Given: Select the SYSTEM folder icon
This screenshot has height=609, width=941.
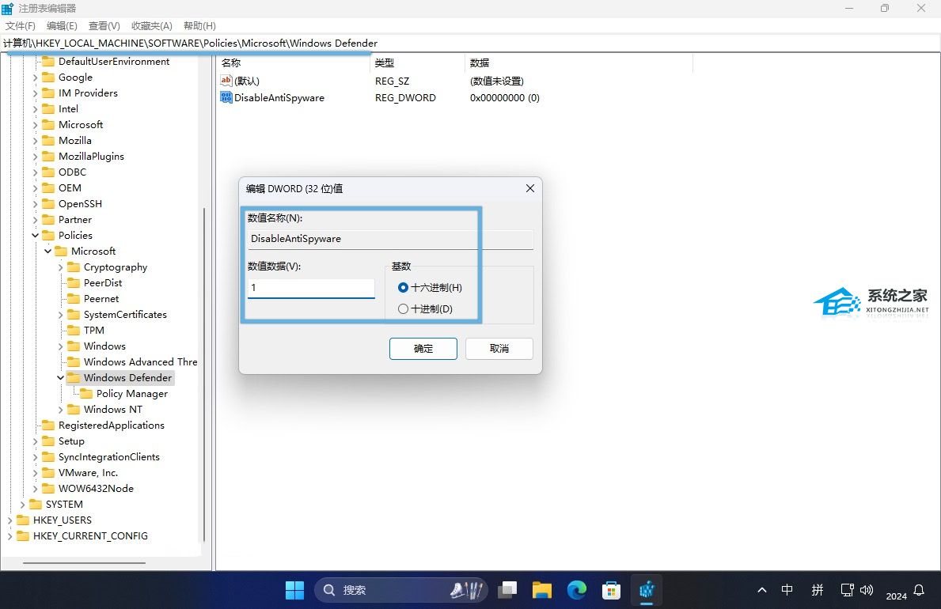Looking at the screenshot, I should tap(36, 505).
